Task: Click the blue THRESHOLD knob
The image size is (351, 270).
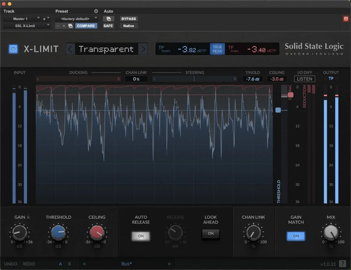Action: pos(58,233)
